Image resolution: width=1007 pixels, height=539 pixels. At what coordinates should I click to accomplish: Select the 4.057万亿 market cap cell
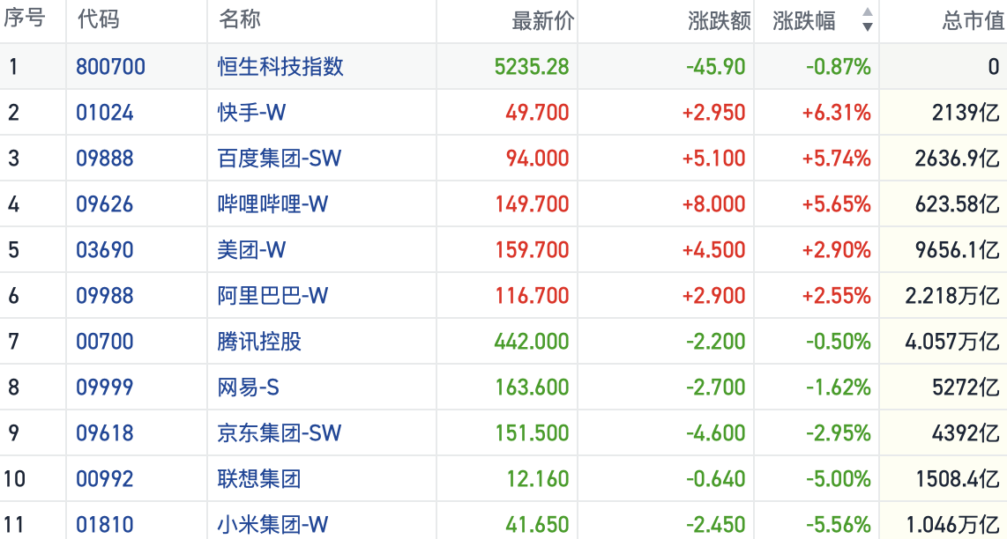[x=952, y=342]
